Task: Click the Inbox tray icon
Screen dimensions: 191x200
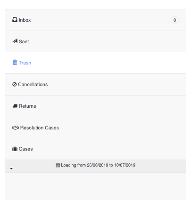Action: click(x=15, y=20)
